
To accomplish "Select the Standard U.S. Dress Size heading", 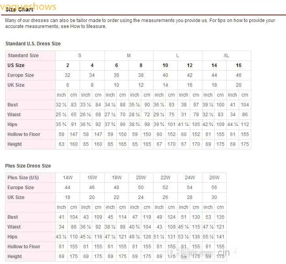I will pos(33,44).
